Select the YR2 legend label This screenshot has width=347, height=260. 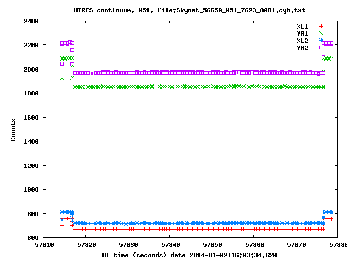coord(303,48)
